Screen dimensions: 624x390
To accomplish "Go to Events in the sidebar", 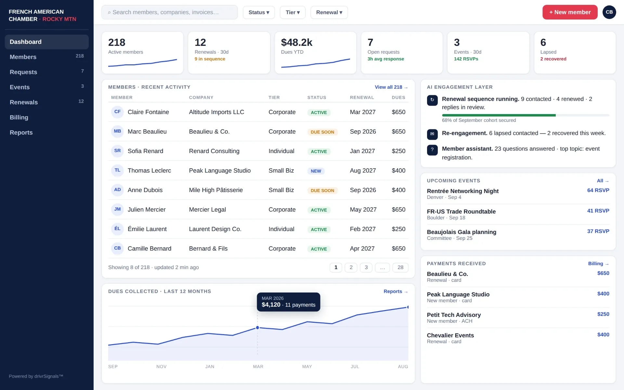I will 46,87.
